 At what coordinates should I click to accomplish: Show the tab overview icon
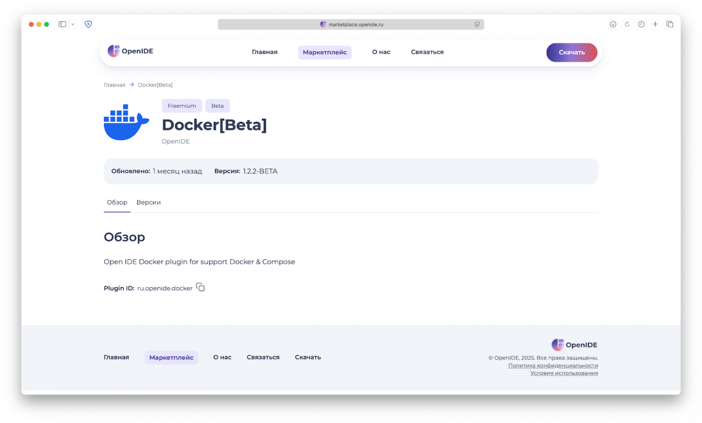click(670, 24)
